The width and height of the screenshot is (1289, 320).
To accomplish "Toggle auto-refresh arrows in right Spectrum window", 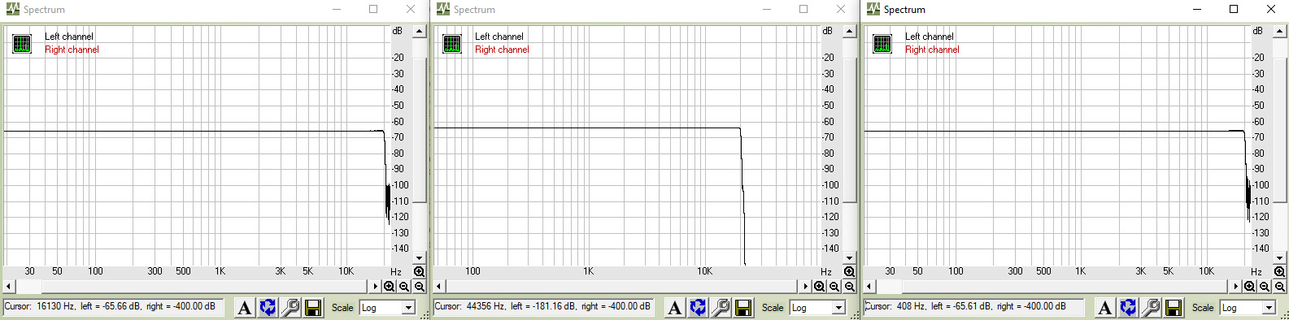I will coord(1128,308).
